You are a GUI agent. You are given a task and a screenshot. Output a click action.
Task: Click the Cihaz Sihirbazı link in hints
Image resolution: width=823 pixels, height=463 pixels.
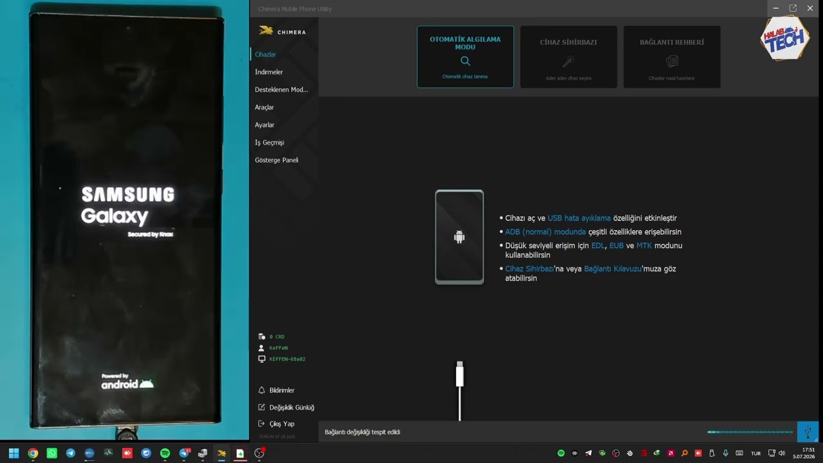pos(529,269)
